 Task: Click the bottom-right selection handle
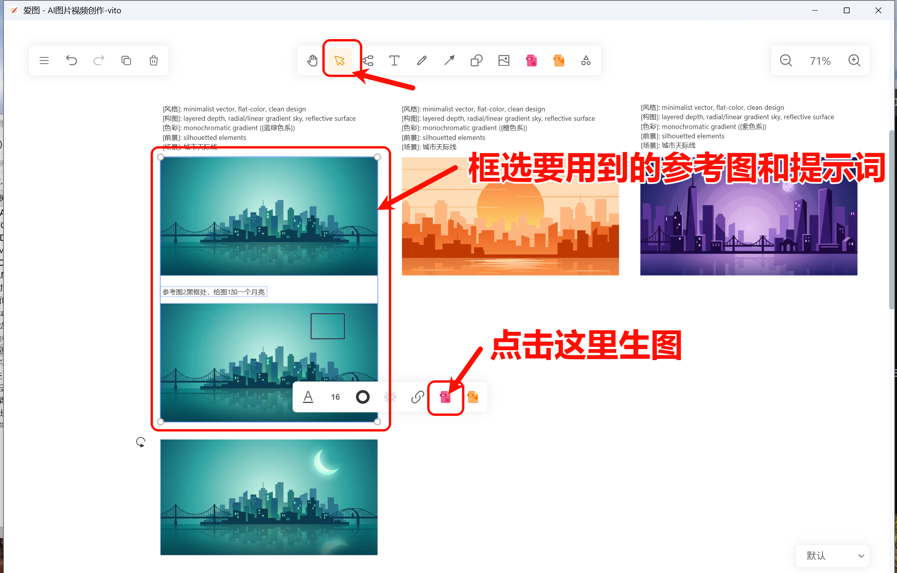click(x=377, y=422)
